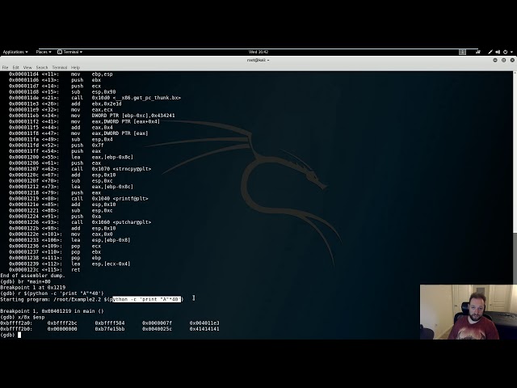
Task: Click the screen recorder icon in the top bar
Action: coord(478,52)
